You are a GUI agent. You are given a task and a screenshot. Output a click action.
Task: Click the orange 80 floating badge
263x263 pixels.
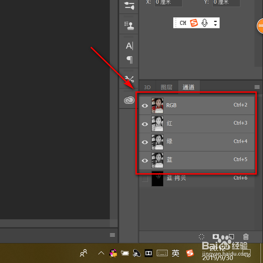(260, 26)
